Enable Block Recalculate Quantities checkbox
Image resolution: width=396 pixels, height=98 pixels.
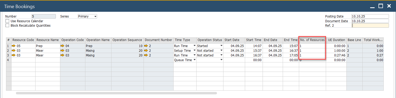[x=7, y=26]
